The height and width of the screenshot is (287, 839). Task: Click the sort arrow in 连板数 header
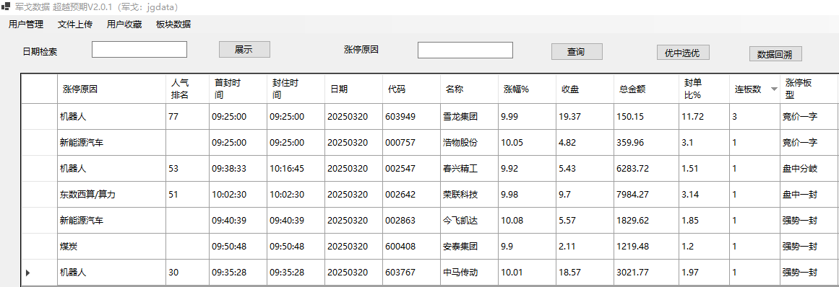[x=774, y=89]
